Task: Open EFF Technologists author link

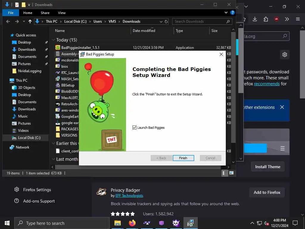Action: pos(129,196)
